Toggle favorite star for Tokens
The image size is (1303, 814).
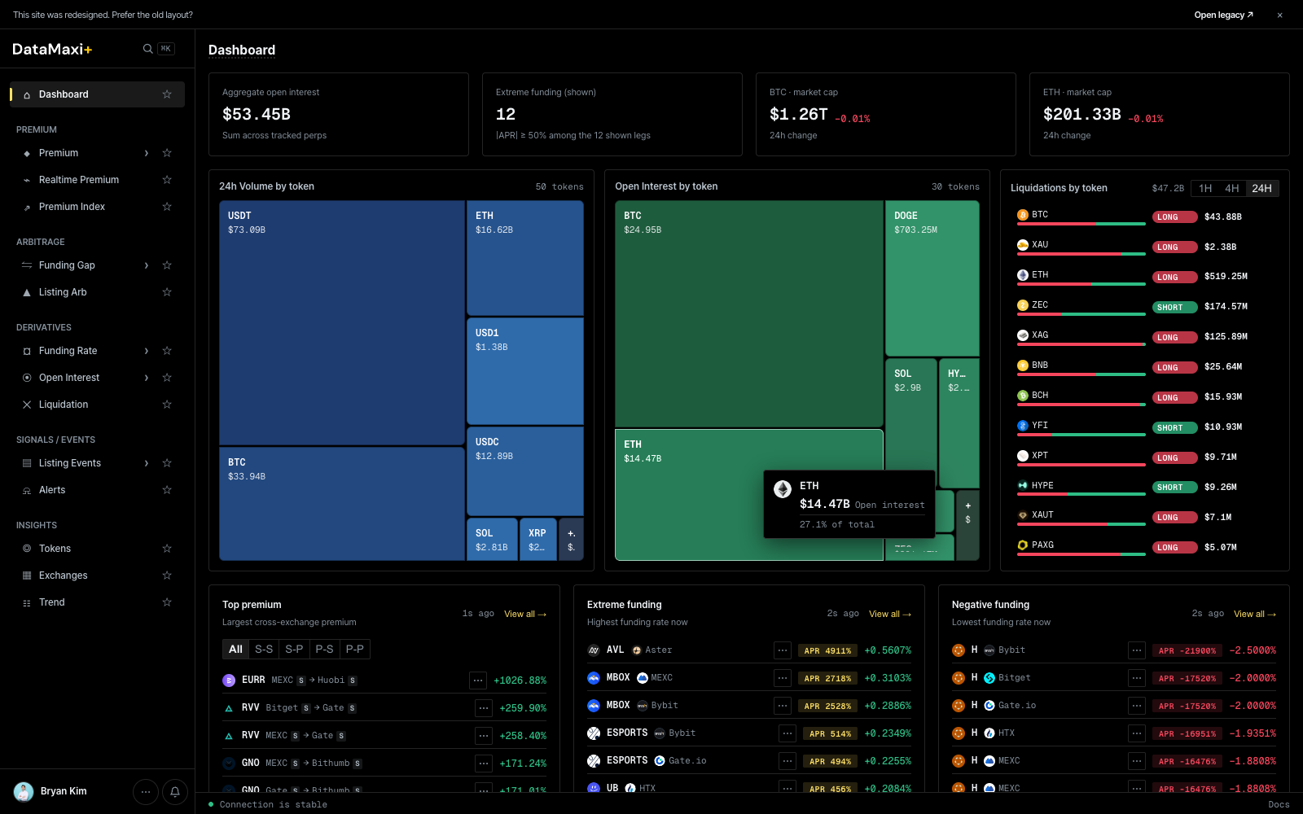[167, 549]
